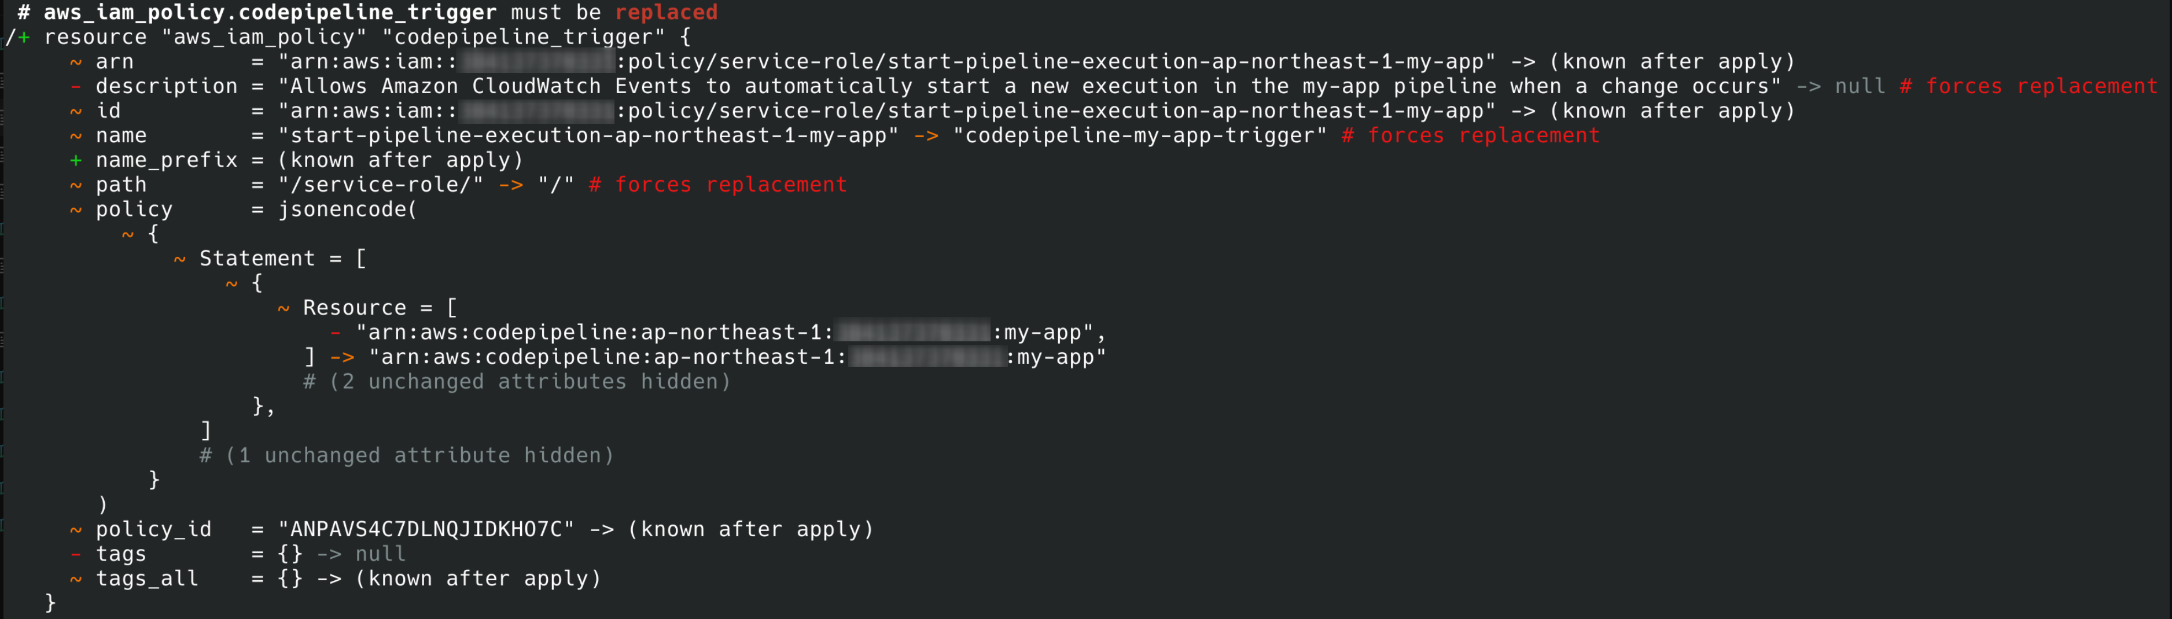
Task: Click the red 'replaced' word in header
Action: (x=666, y=13)
